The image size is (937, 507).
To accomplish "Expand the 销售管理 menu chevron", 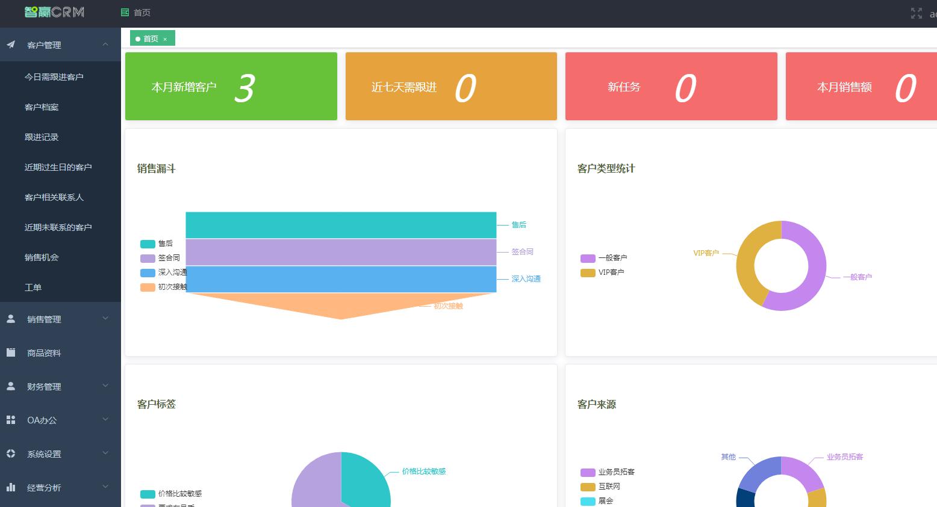I will [x=105, y=319].
